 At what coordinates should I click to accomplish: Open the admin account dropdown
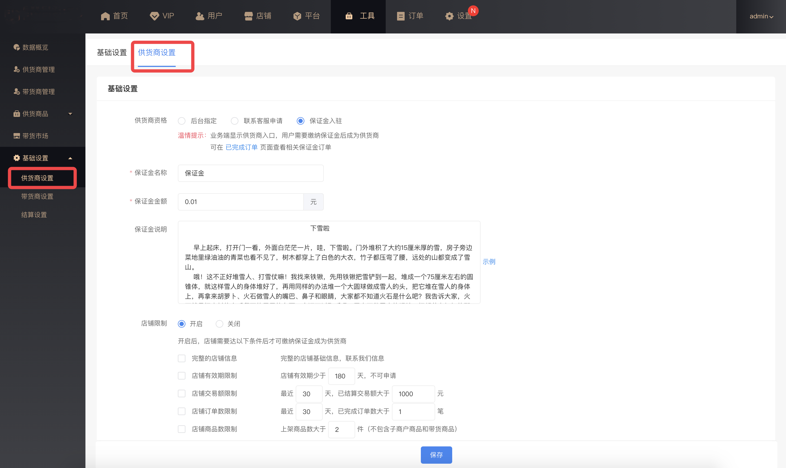[x=761, y=16]
